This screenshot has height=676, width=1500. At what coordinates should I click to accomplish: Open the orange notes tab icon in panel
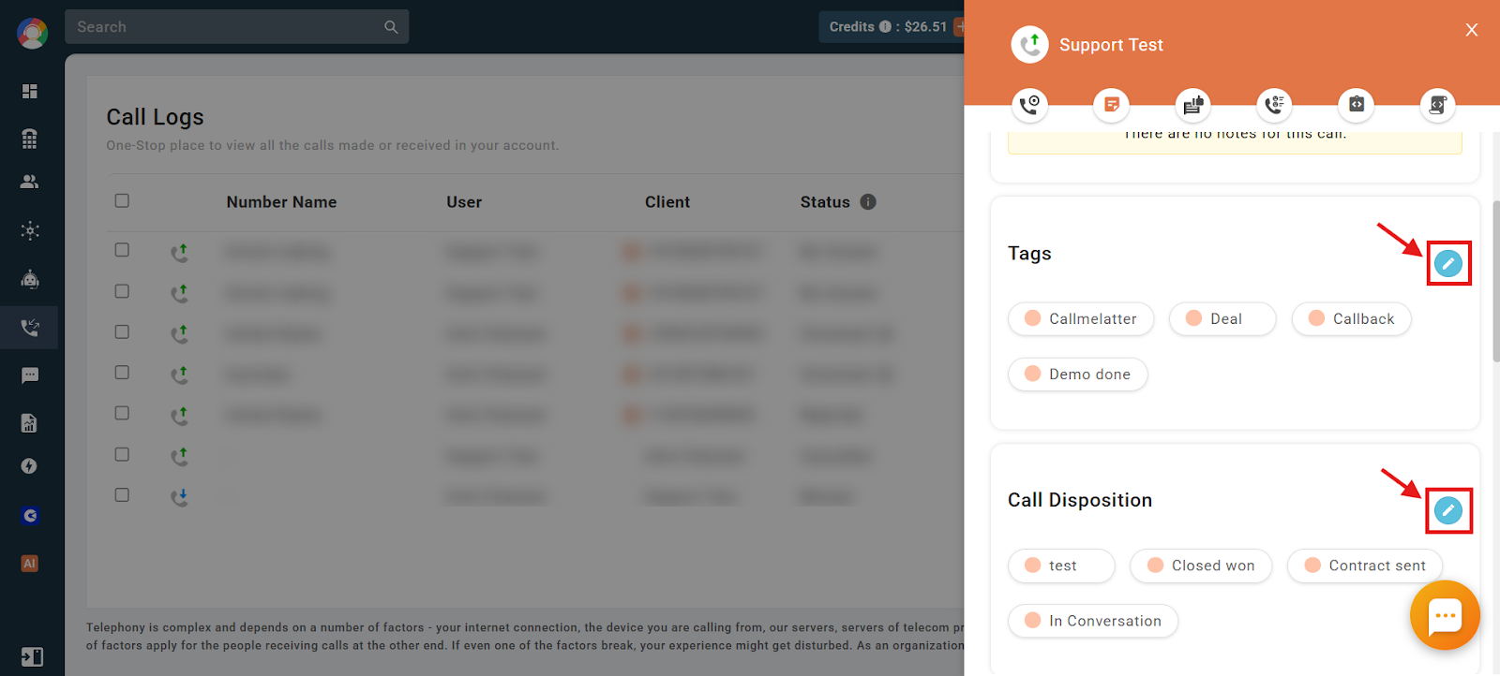click(1111, 105)
